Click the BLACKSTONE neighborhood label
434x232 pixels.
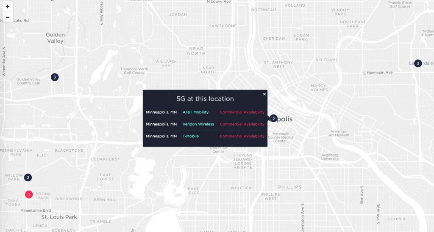(69, 150)
